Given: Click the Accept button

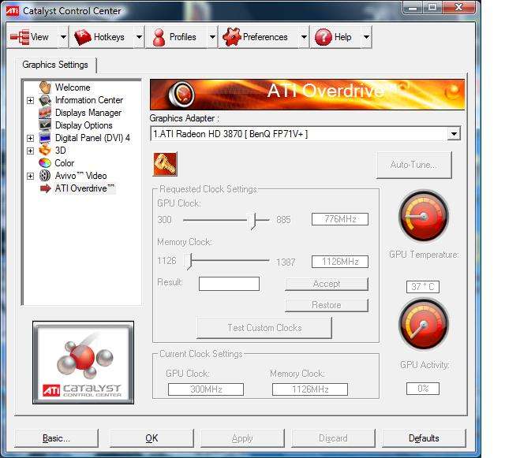Looking at the screenshot, I should (327, 284).
